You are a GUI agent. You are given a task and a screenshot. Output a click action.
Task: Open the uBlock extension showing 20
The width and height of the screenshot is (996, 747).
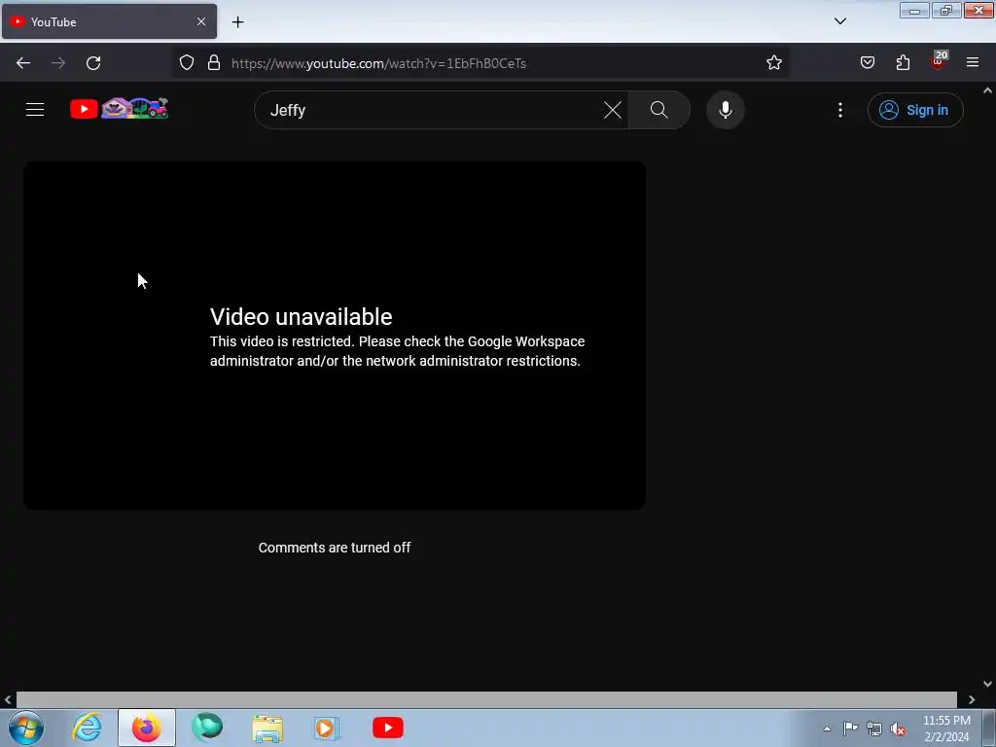(939, 61)
